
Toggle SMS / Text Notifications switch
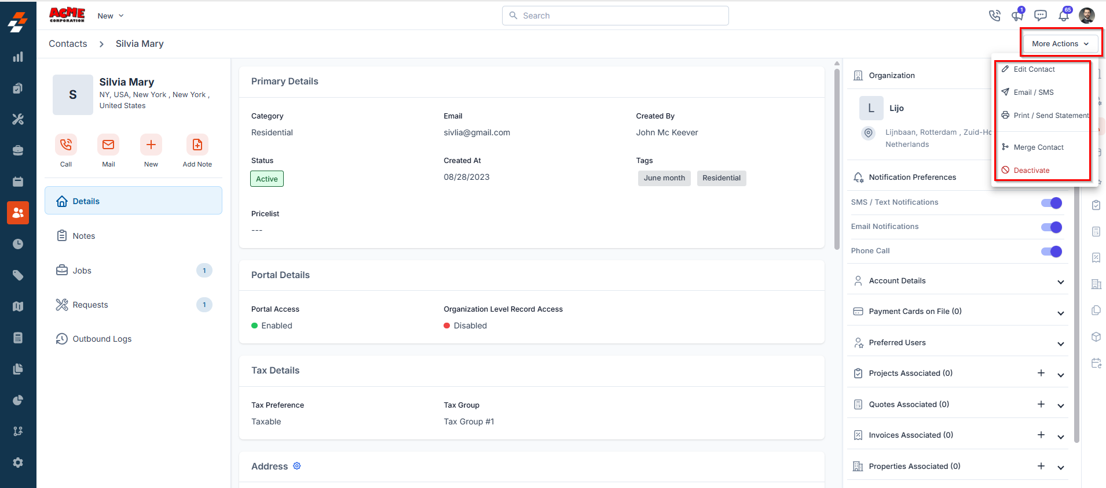point(1052,203)
